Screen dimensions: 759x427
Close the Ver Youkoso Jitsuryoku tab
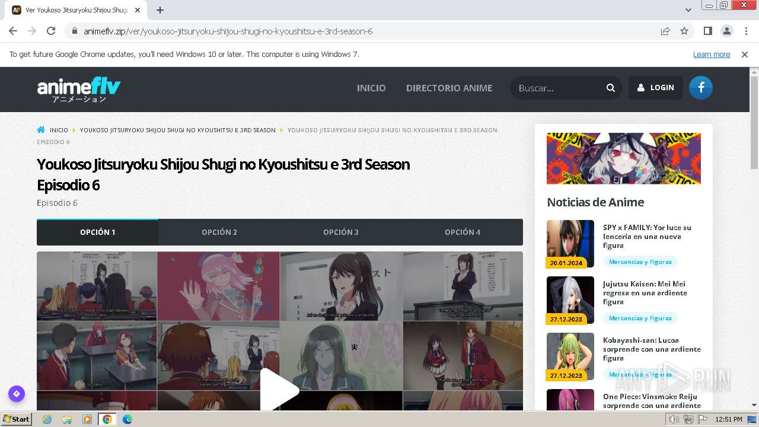(138, 10)
